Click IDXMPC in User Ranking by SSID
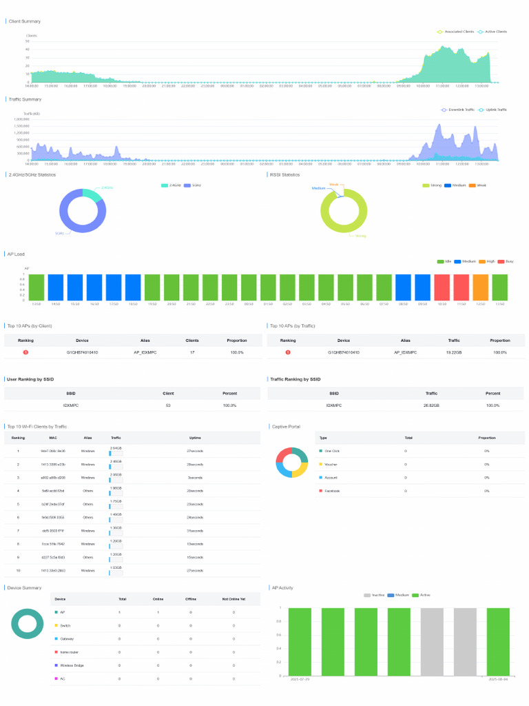The height and width of the screenshot is (706, 529). tap(71, 405)
